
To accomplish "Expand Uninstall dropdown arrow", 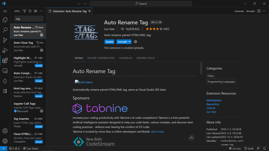I will point(130,42).
